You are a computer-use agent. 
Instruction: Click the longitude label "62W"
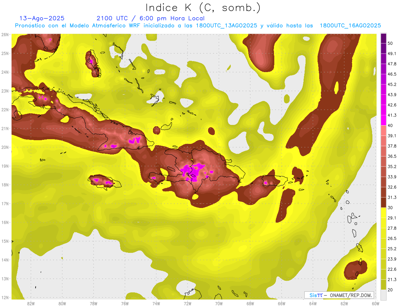pos(344,304)
